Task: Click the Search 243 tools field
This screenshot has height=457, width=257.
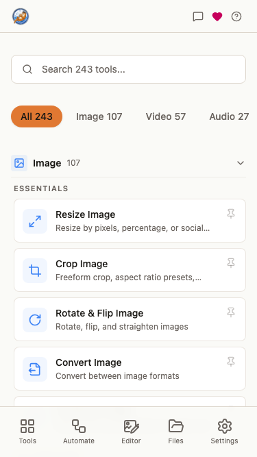Action: click(129, 69)
